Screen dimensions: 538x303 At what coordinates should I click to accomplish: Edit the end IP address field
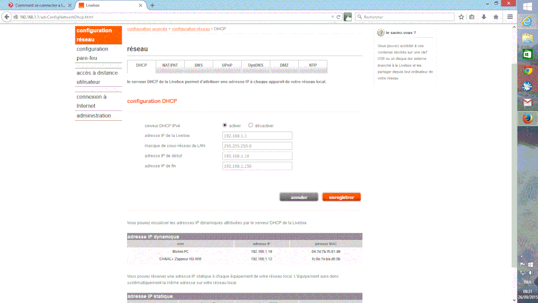click(257, 166)
